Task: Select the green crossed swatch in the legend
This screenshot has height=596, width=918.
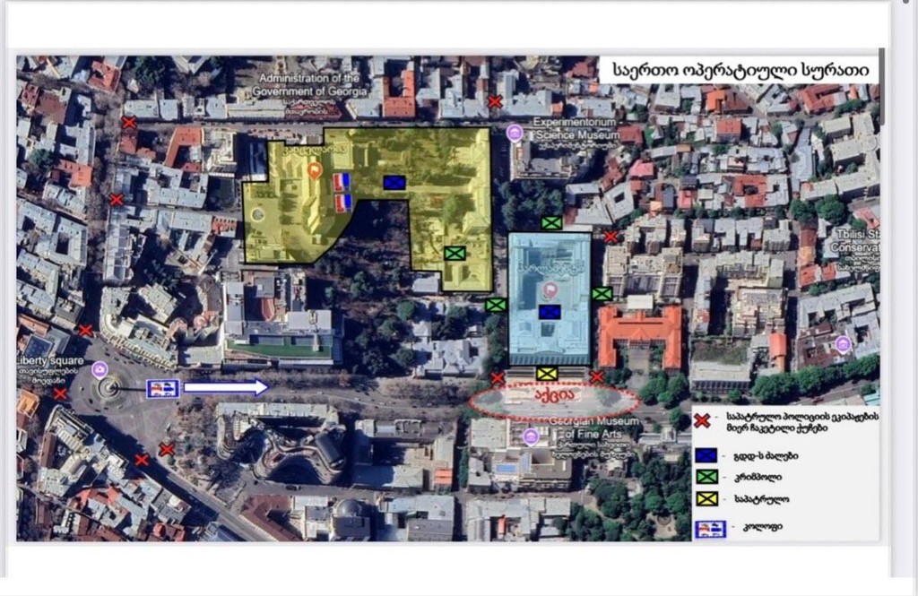Action: point(706,477)
